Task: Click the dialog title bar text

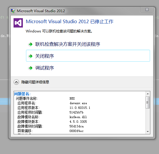Action: pyautogui.click(x=41, y=11)
